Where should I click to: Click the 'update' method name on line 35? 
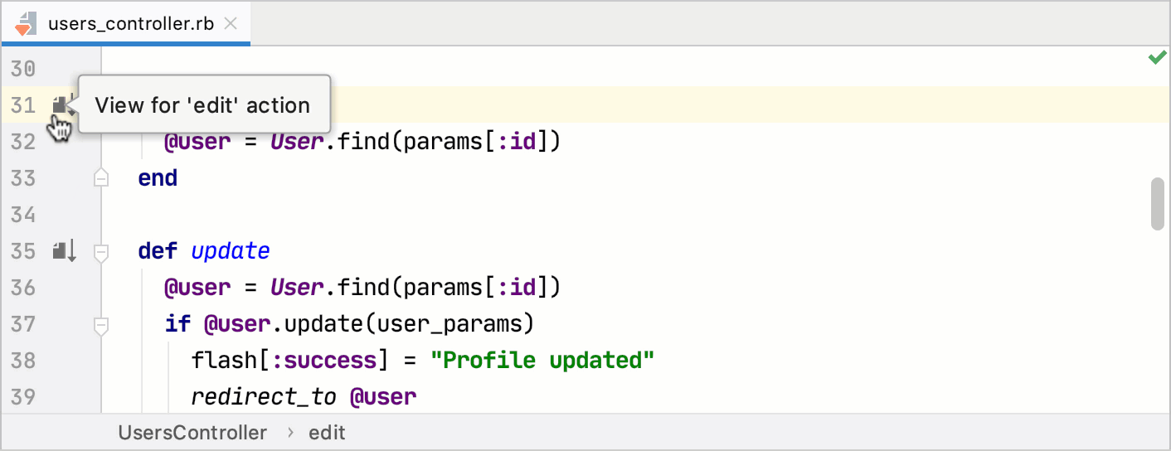[231, 251]
